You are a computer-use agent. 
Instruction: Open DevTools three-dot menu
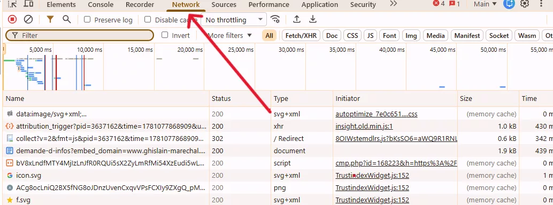(x=541, y=4)
